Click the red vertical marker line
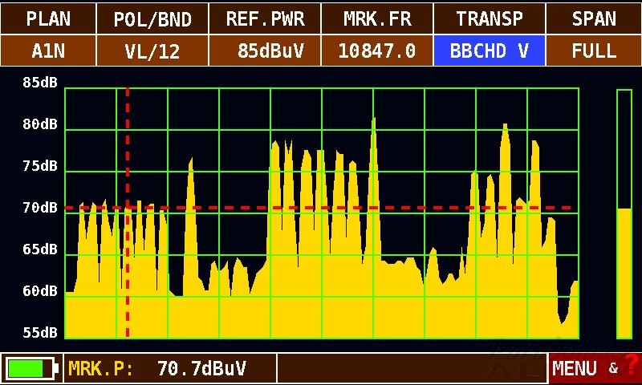 pos(128,213)
